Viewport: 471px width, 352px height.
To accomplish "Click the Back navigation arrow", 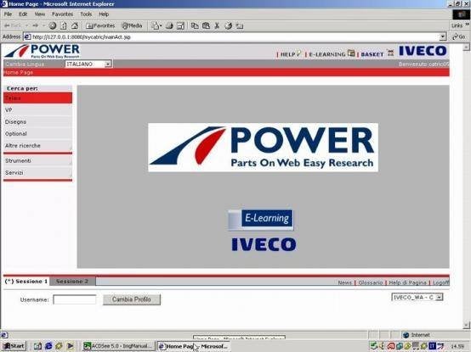I will pyautogui.click(x=13, y=25).
